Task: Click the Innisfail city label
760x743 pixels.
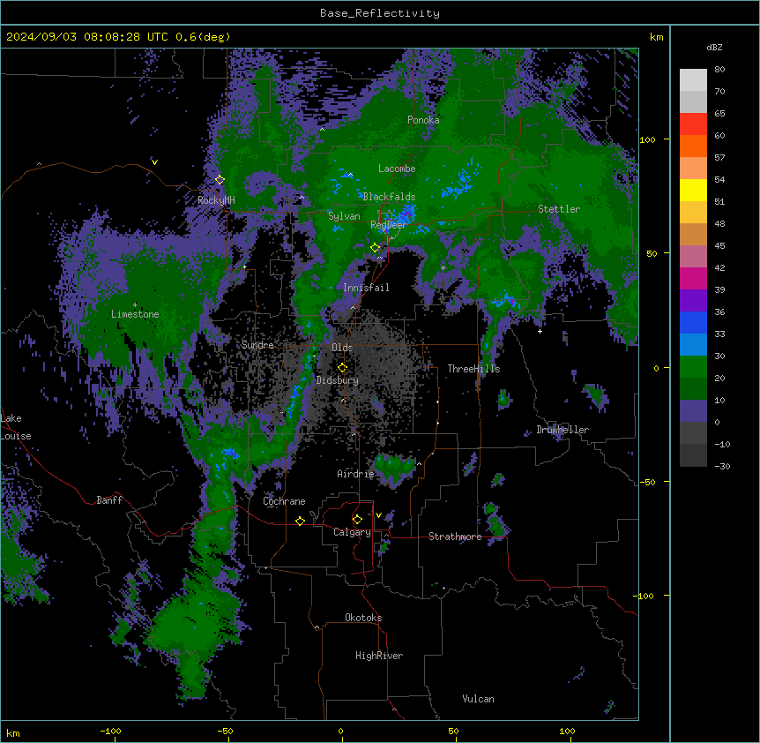Action: pos(366,288)
